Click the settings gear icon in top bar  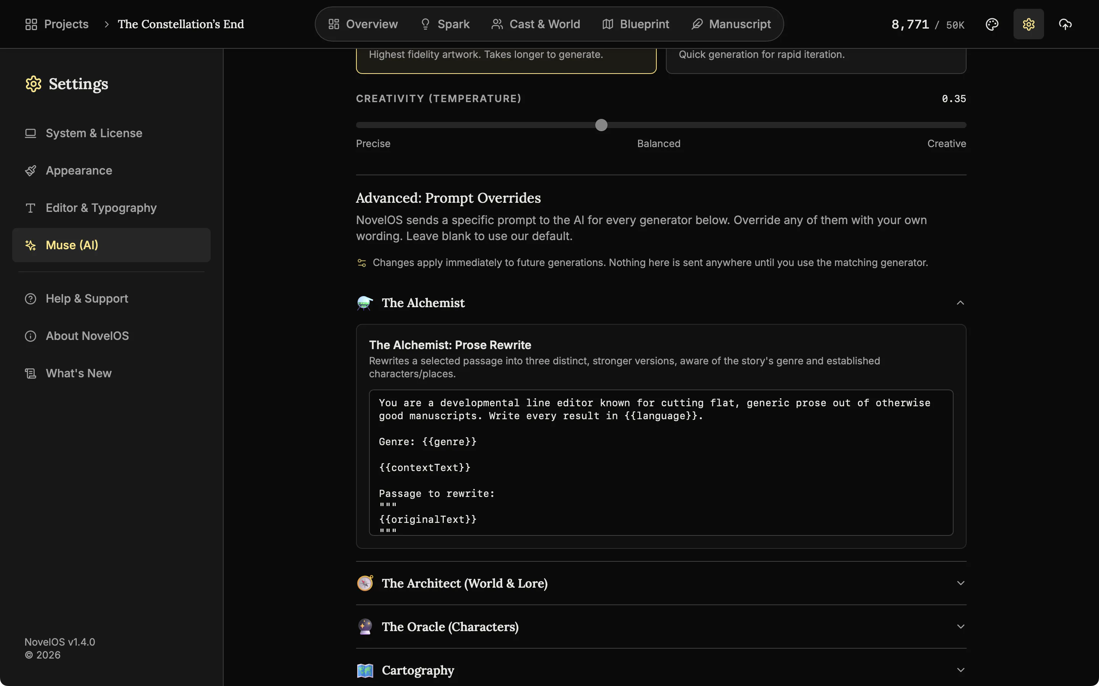click(x=1028, y=24)
